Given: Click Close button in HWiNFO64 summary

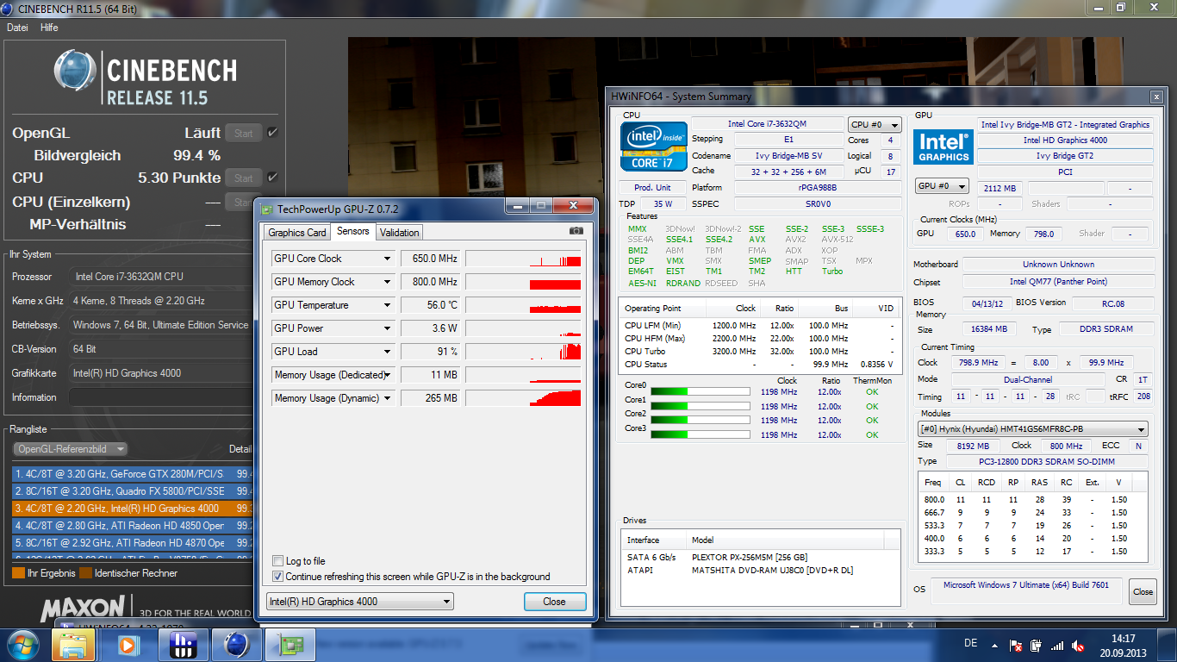Looking at the screenshot, I should pos(1143,592).
